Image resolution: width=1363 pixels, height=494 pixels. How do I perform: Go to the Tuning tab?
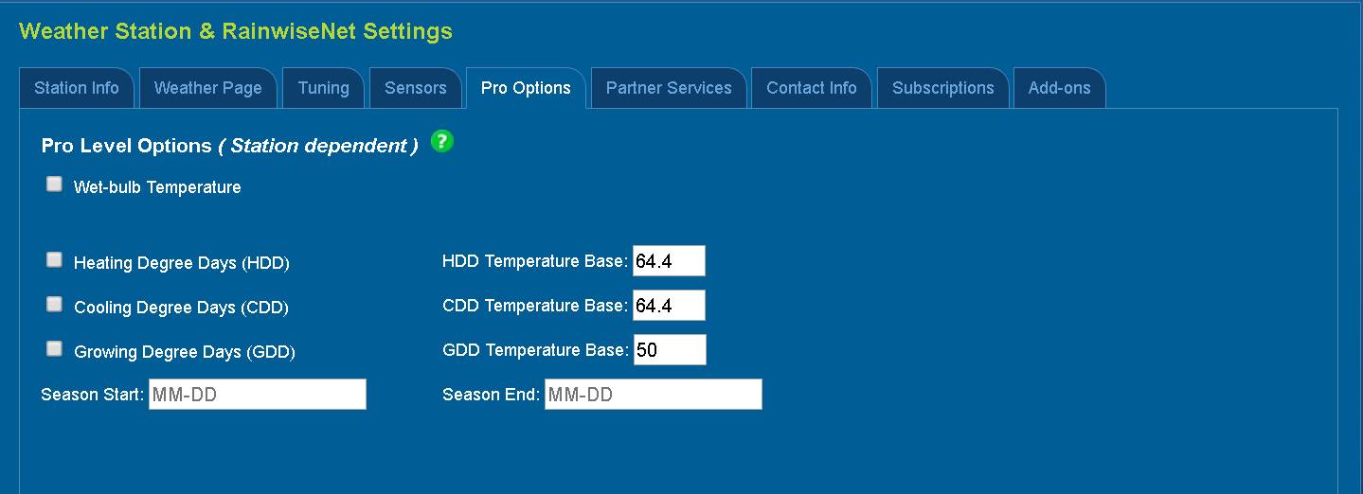[323, 88]
